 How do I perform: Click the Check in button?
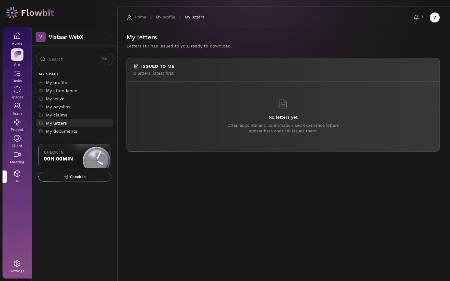[75, 177]
